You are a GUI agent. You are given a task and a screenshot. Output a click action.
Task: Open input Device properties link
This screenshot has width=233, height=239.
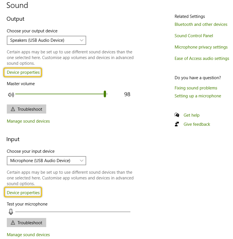pyautogui.click(x=23, y=192)
